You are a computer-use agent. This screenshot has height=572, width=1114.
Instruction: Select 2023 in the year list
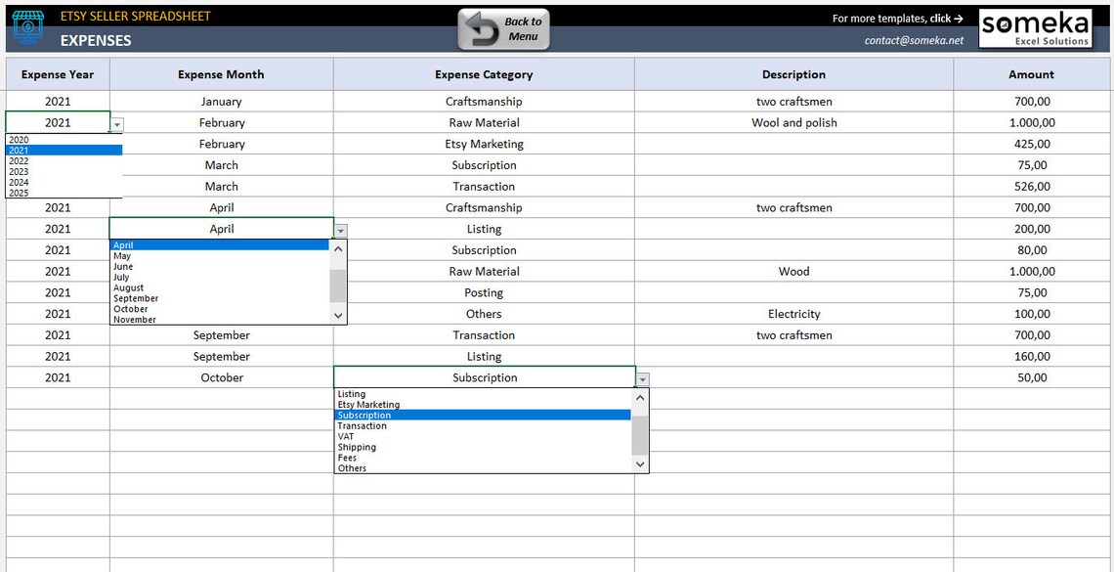click(x=64, y=172)
